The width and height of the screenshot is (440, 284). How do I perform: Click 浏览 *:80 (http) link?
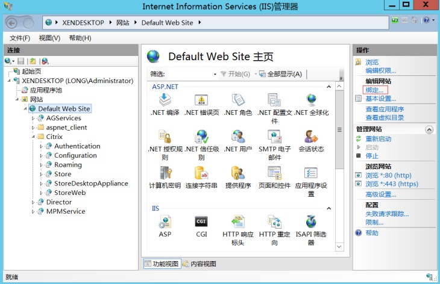(388, 175)
